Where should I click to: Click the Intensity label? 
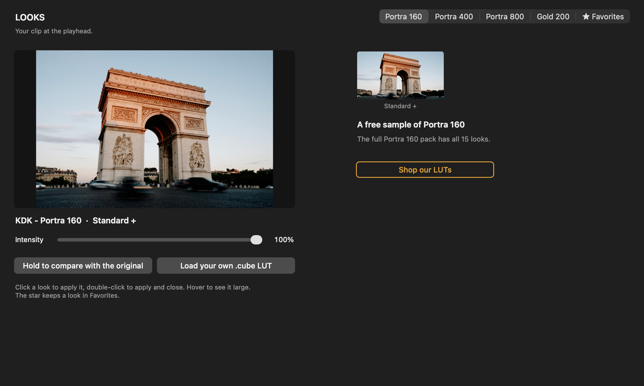tap(29, 240)
